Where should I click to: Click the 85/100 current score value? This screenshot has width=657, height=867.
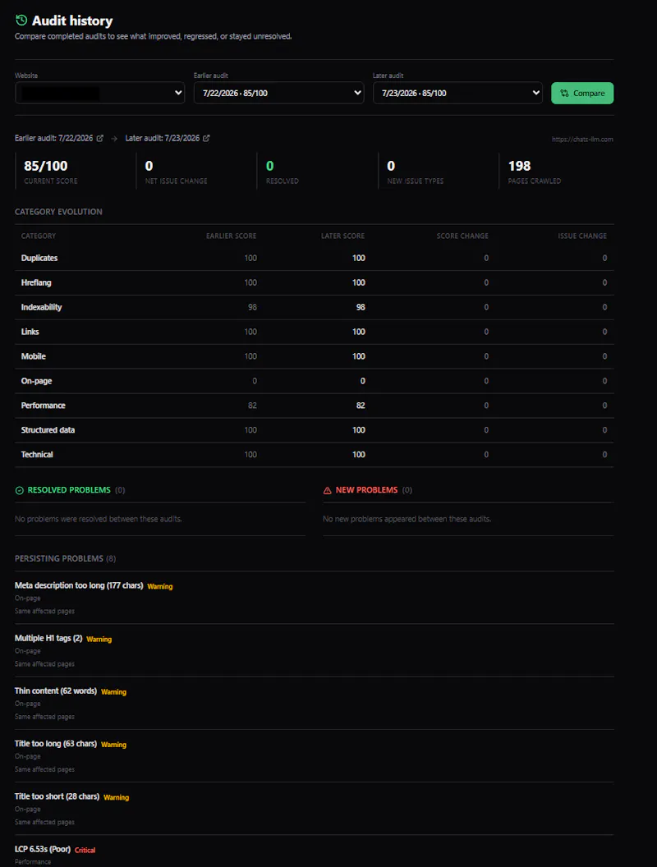(45, 166)
